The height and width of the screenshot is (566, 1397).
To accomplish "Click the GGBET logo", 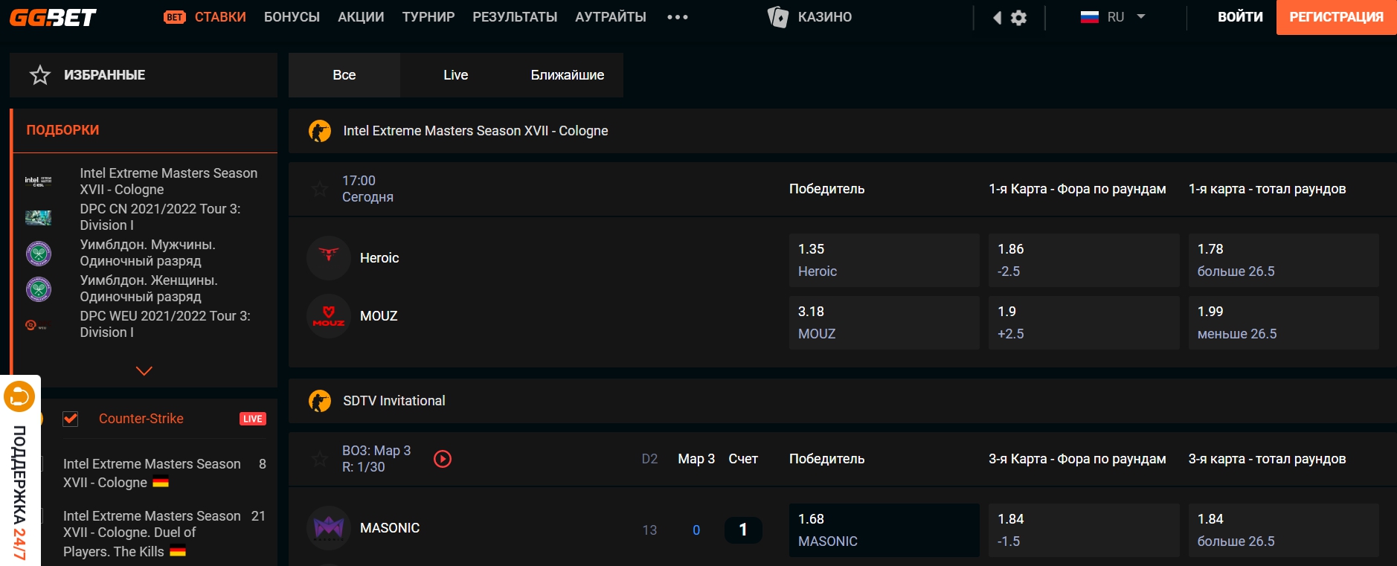I will coord(53,17).
